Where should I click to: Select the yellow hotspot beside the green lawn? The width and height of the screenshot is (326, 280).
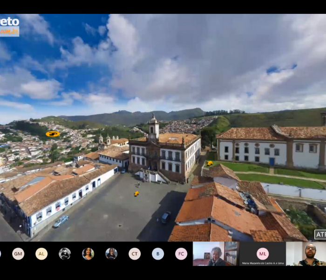[x=210, y=163]
